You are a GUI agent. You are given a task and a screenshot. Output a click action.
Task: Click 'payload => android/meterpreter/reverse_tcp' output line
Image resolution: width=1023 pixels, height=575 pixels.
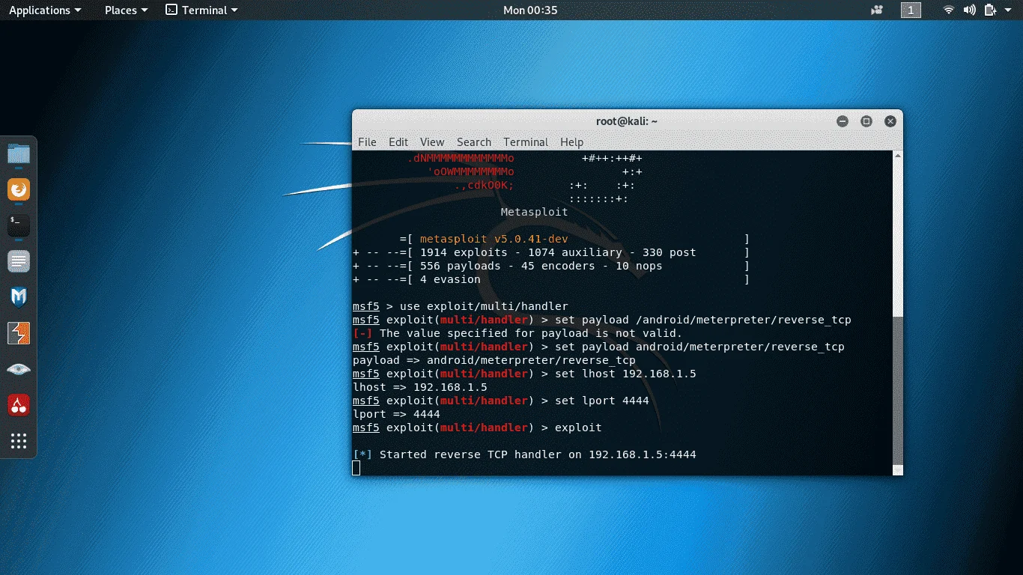[x=494, y=360]
